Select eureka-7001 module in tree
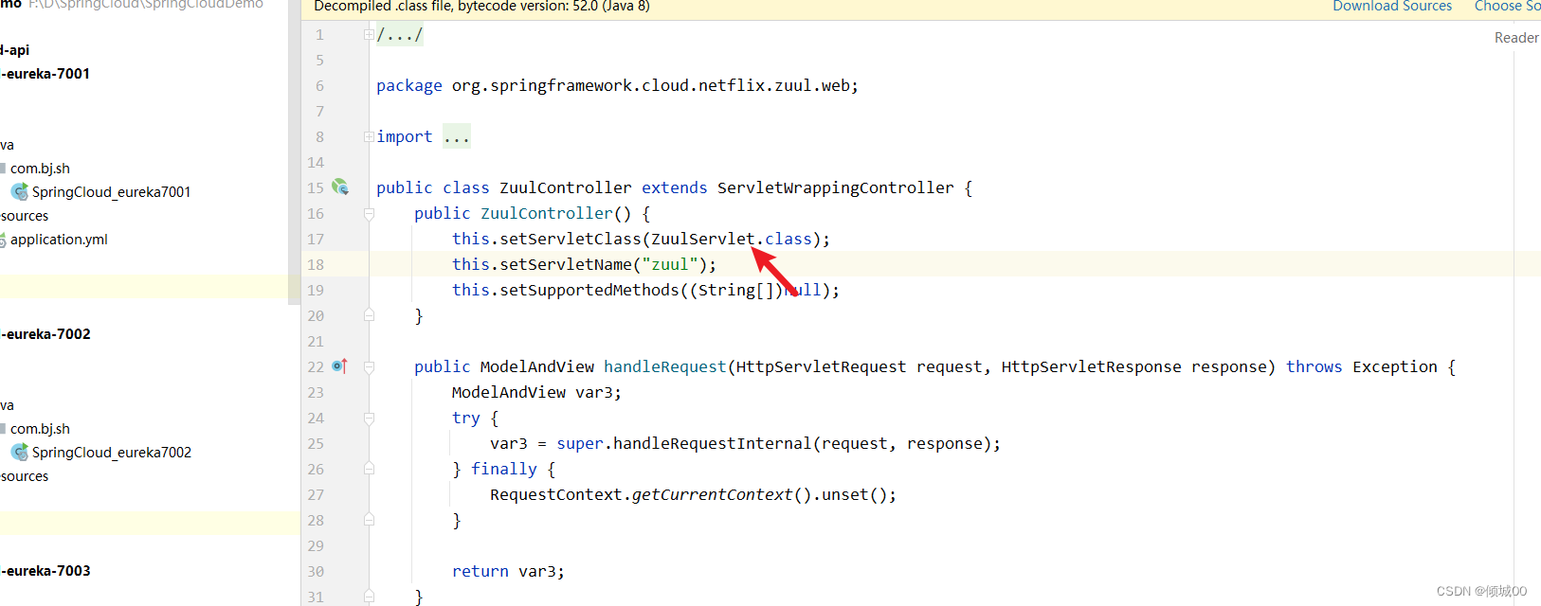 45,74
